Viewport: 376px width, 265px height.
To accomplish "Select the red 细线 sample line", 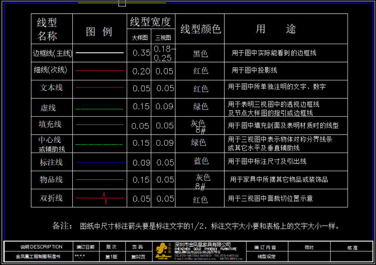I will [99, 70].
